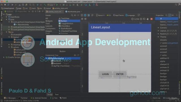The image size is (181, 102).
Task: Open the Language dropdown
Action: coord(130,15)
